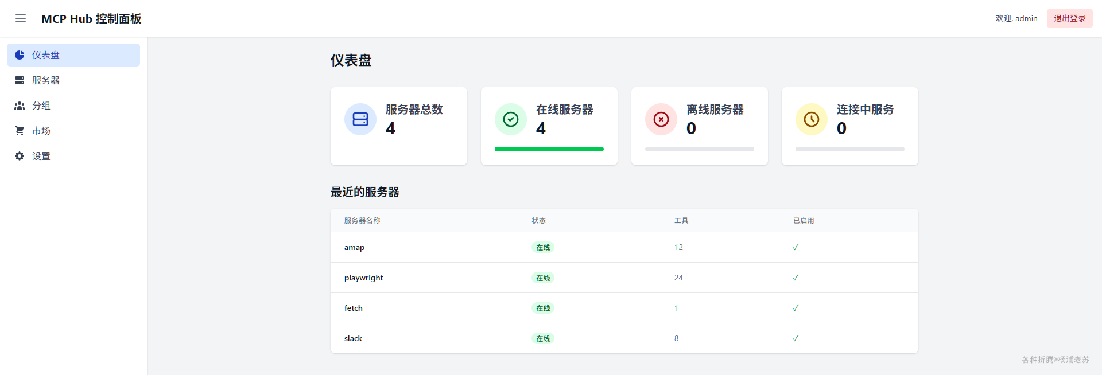
Task: Click the green online servers progress bar
Action: pyautogui.click(x=549, y=149)
